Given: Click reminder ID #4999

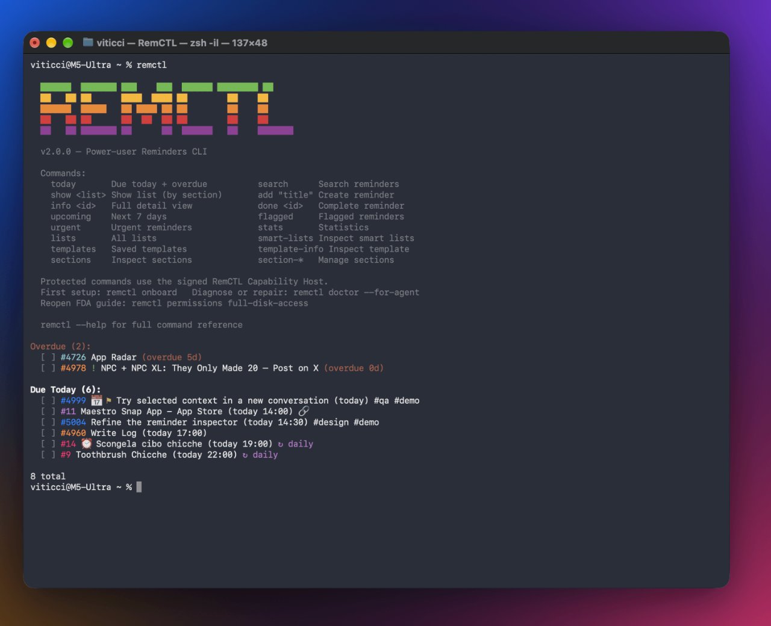Looking at the screenshot, I should point(73,401).
